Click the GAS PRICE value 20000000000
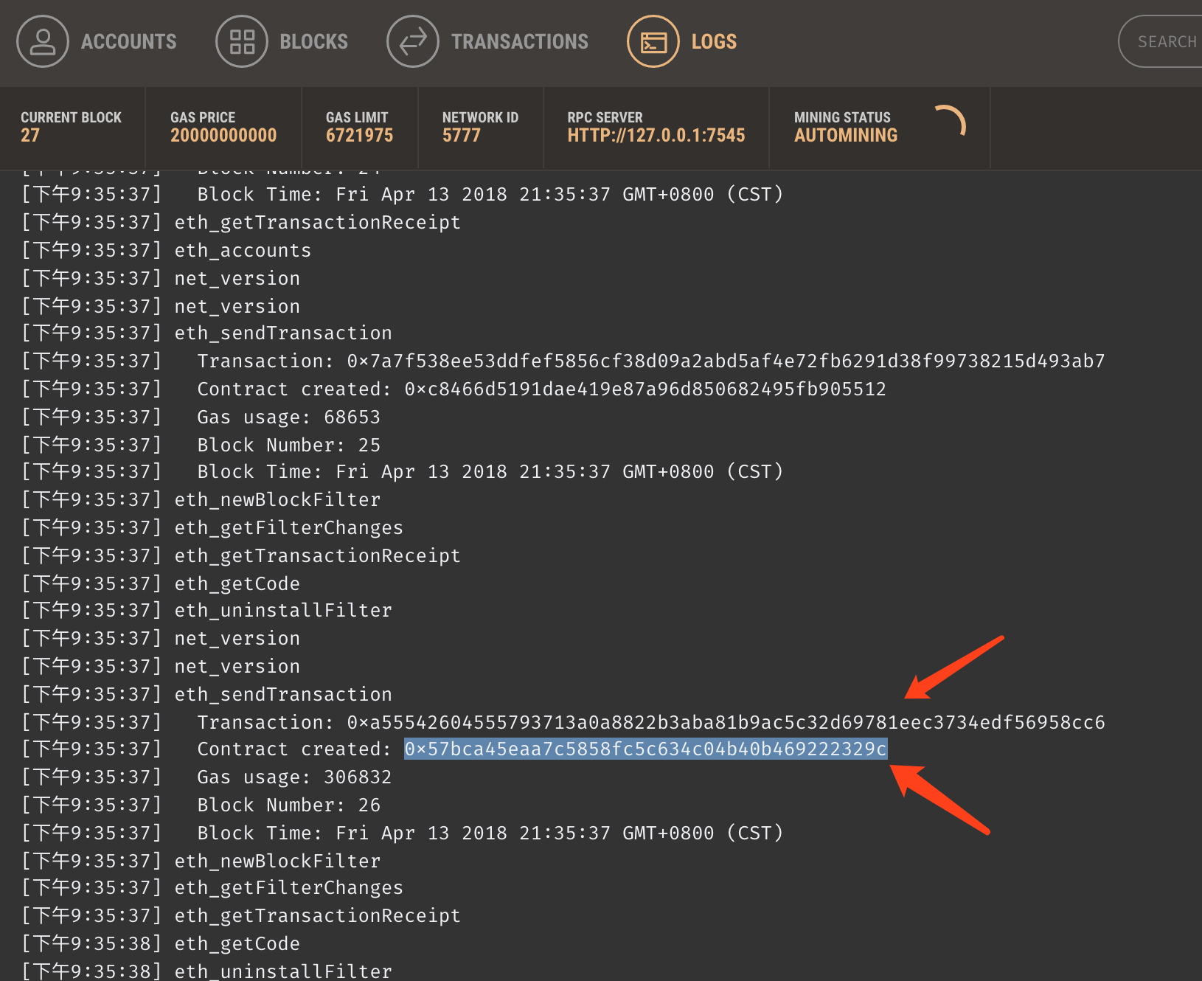The image size is (1202, 981). click(x=223, y=136)
